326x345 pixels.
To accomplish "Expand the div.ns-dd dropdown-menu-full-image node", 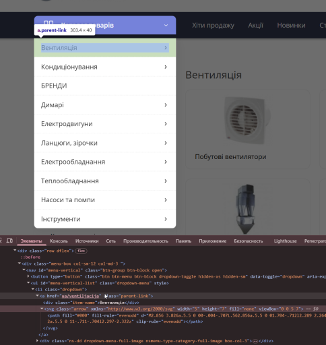I will [37, 341].
